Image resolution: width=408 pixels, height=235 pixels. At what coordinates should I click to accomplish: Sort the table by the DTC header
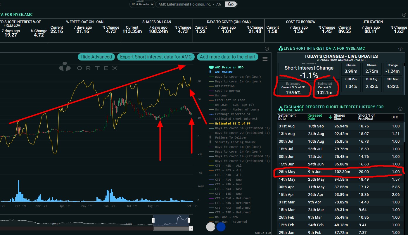pyautogui.click(x=395, y=117)
